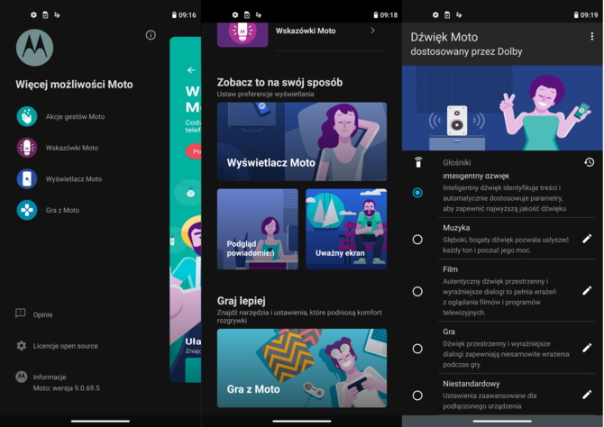This screenshot has height=427, width=604.
Task: Edit the Gra sound profile
Action: click(x=587, y=348)
